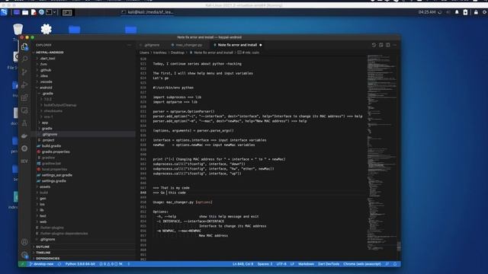Click the feedback icon in status bar
Viewport: 488px width, 274px height.
pos(387,264)
